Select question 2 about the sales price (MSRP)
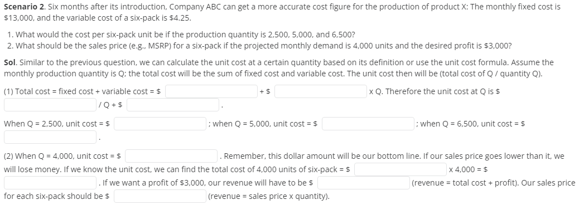The height and width of the screenshot is (224, 579). (x=259, y=46)
